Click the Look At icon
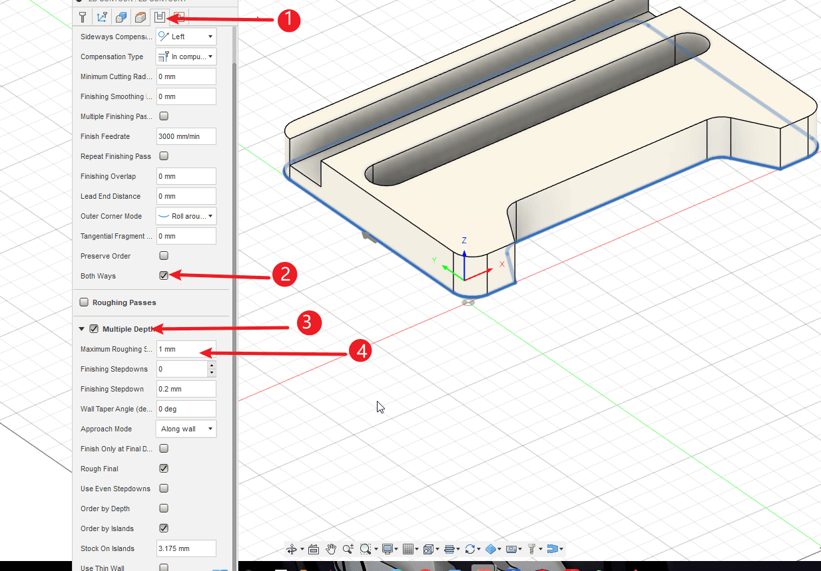This screenshot has width=821, height=571. point(314,549)
